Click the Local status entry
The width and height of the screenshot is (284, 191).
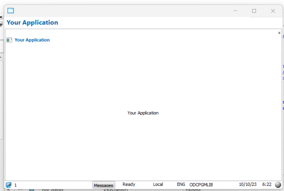(158, 184)
